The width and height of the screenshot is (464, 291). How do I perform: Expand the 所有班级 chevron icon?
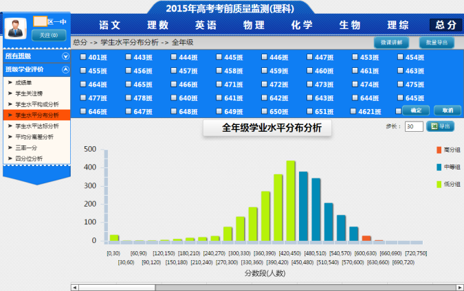(x=65, y=56)
